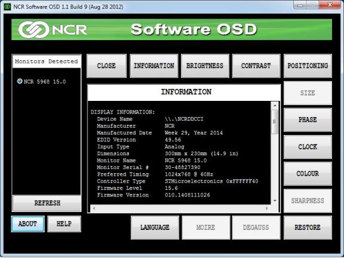
Task: Minimize the NCR Software OSD window
Action: (x=300, y=5)
